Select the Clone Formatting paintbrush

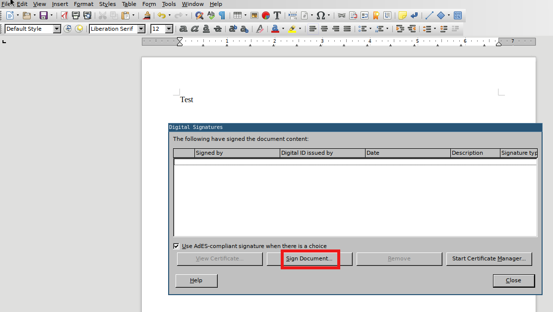point(146,16)
